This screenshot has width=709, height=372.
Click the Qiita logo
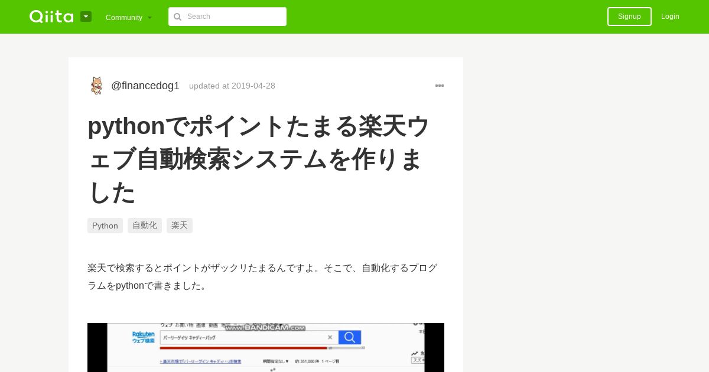click(x=51, y=17)
